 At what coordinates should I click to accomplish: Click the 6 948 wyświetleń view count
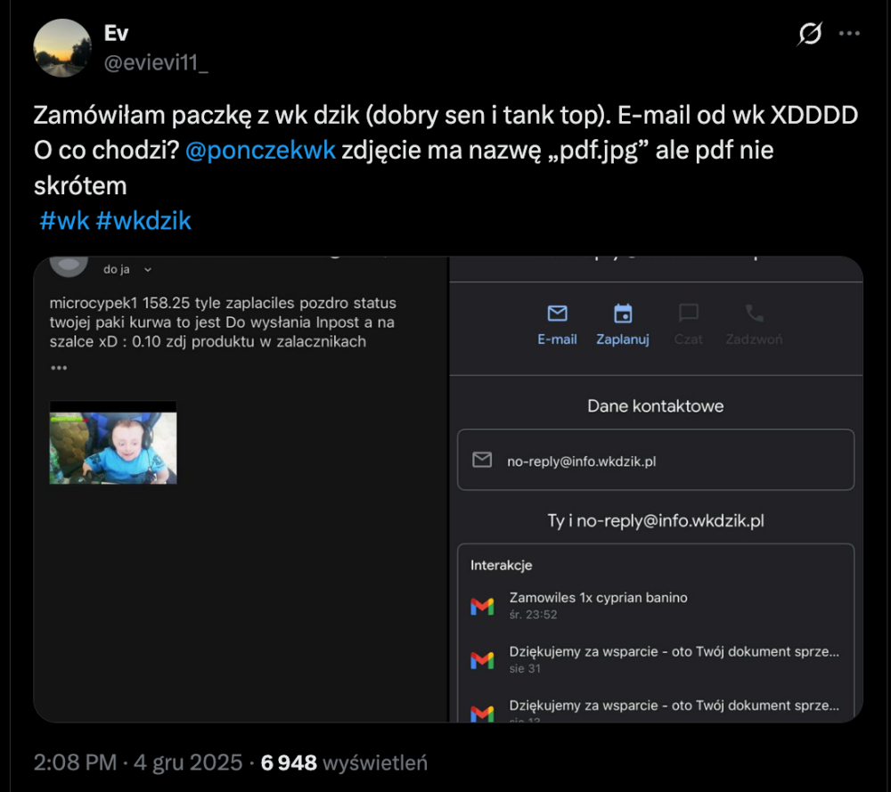tap(345, 763)
